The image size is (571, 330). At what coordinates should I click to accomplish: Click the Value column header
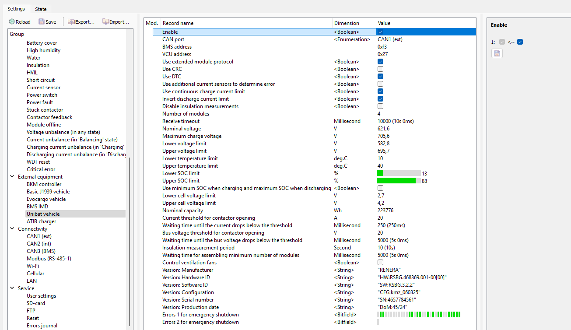[426, 23]
